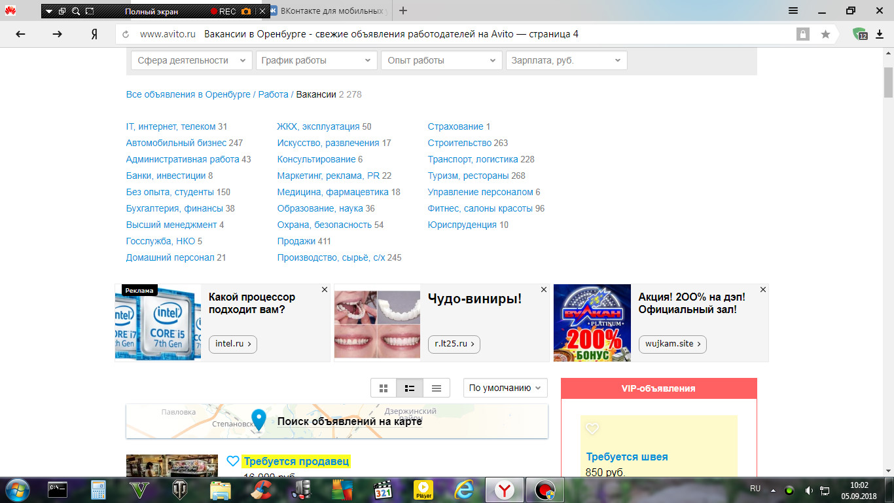Open the 'Зарплата, руб.' filter dropdown
Viewport: 894px width, 503px height.
pyautogui.click(x=565, y=60)
